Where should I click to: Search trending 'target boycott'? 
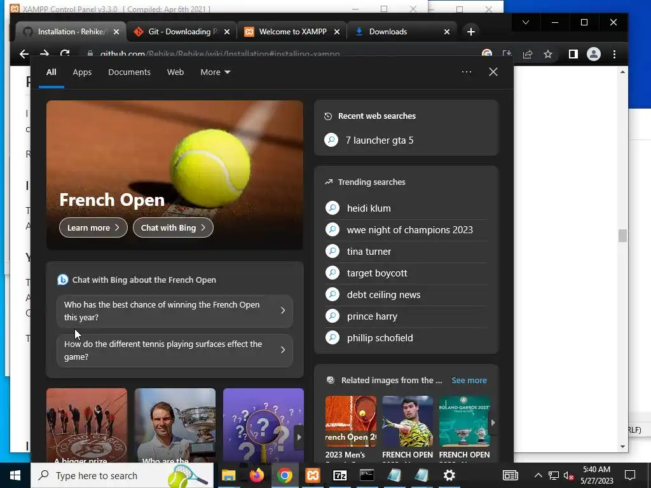point(407,273)
